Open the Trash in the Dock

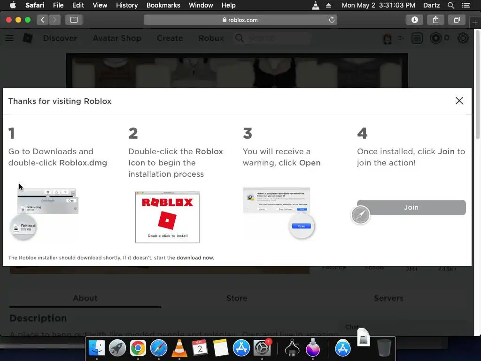pyautogui.click(x=384, y=348)
